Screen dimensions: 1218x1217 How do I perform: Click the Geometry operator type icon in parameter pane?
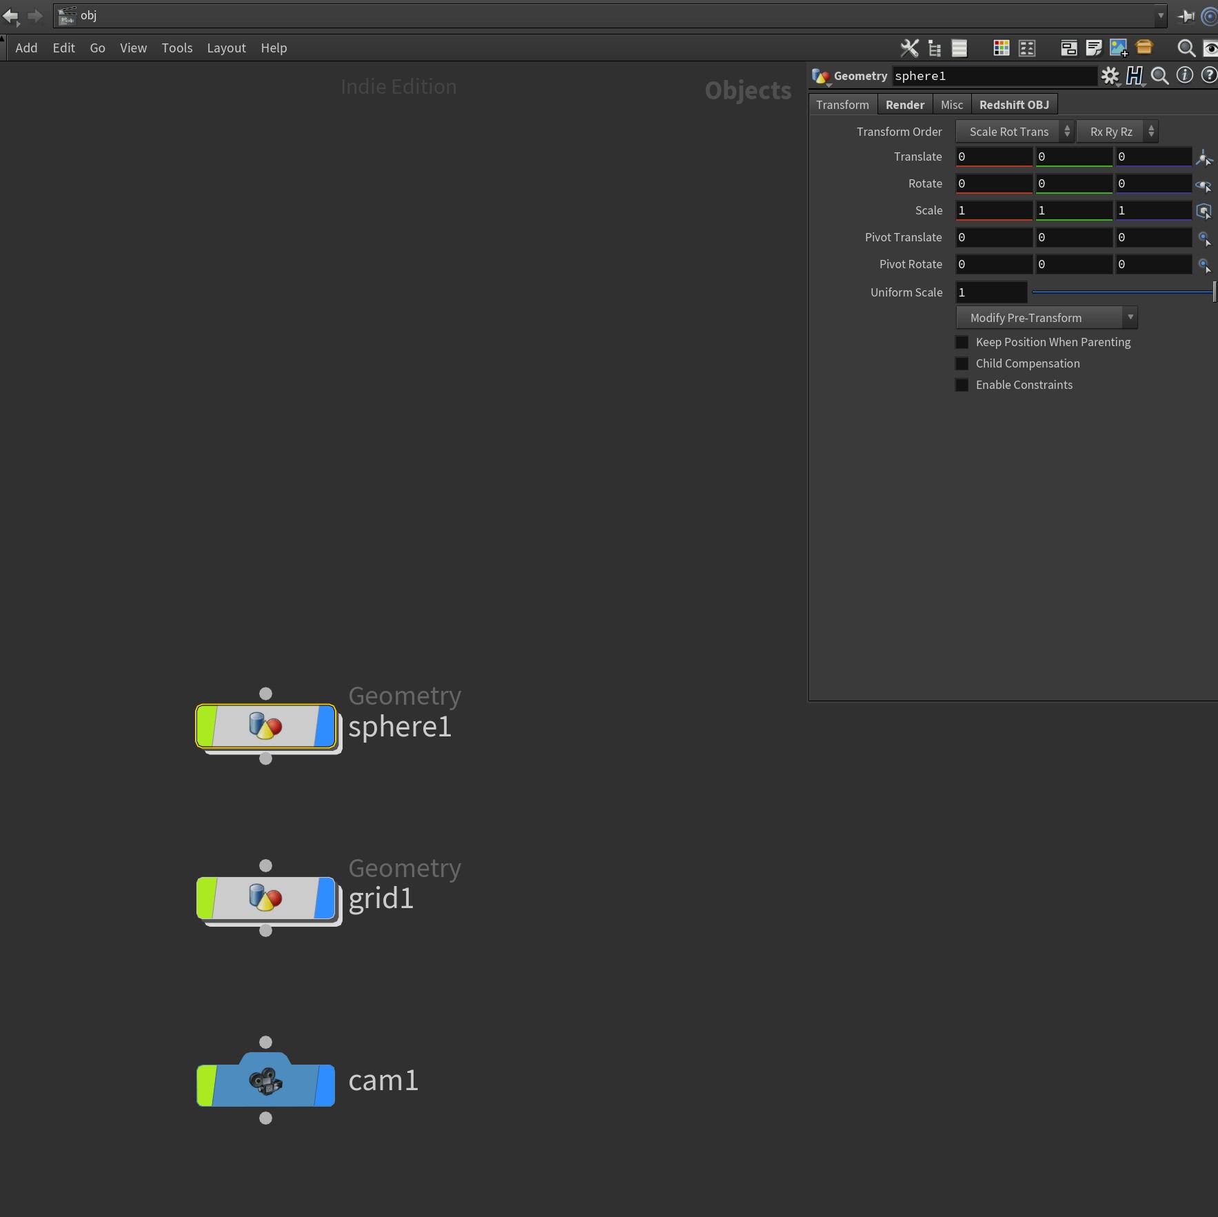tap(820, 76)
